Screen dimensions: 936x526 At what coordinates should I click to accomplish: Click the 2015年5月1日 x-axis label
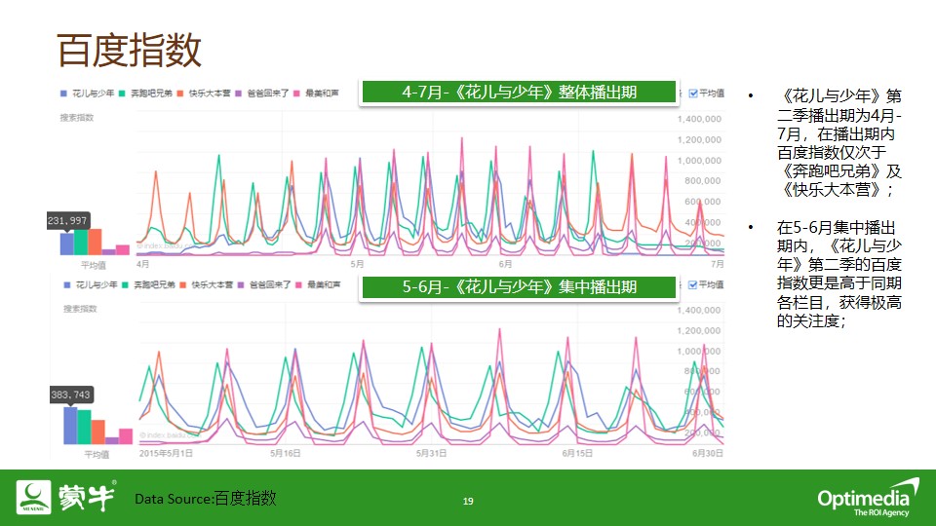[166, 453]
